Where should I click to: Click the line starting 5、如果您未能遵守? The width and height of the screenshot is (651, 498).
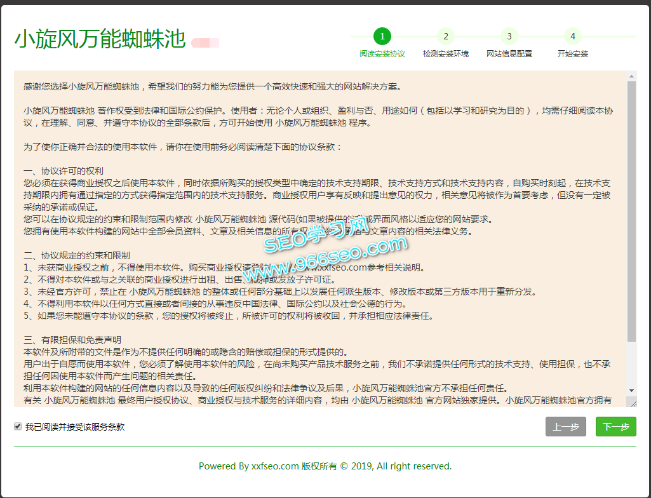tap(229, 316)
